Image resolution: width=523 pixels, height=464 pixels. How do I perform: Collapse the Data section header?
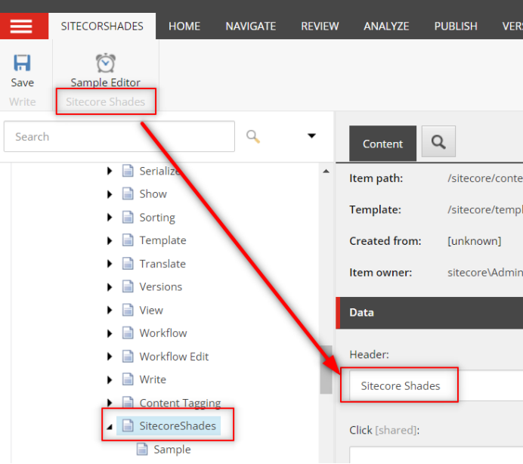(x=429, y=313)
